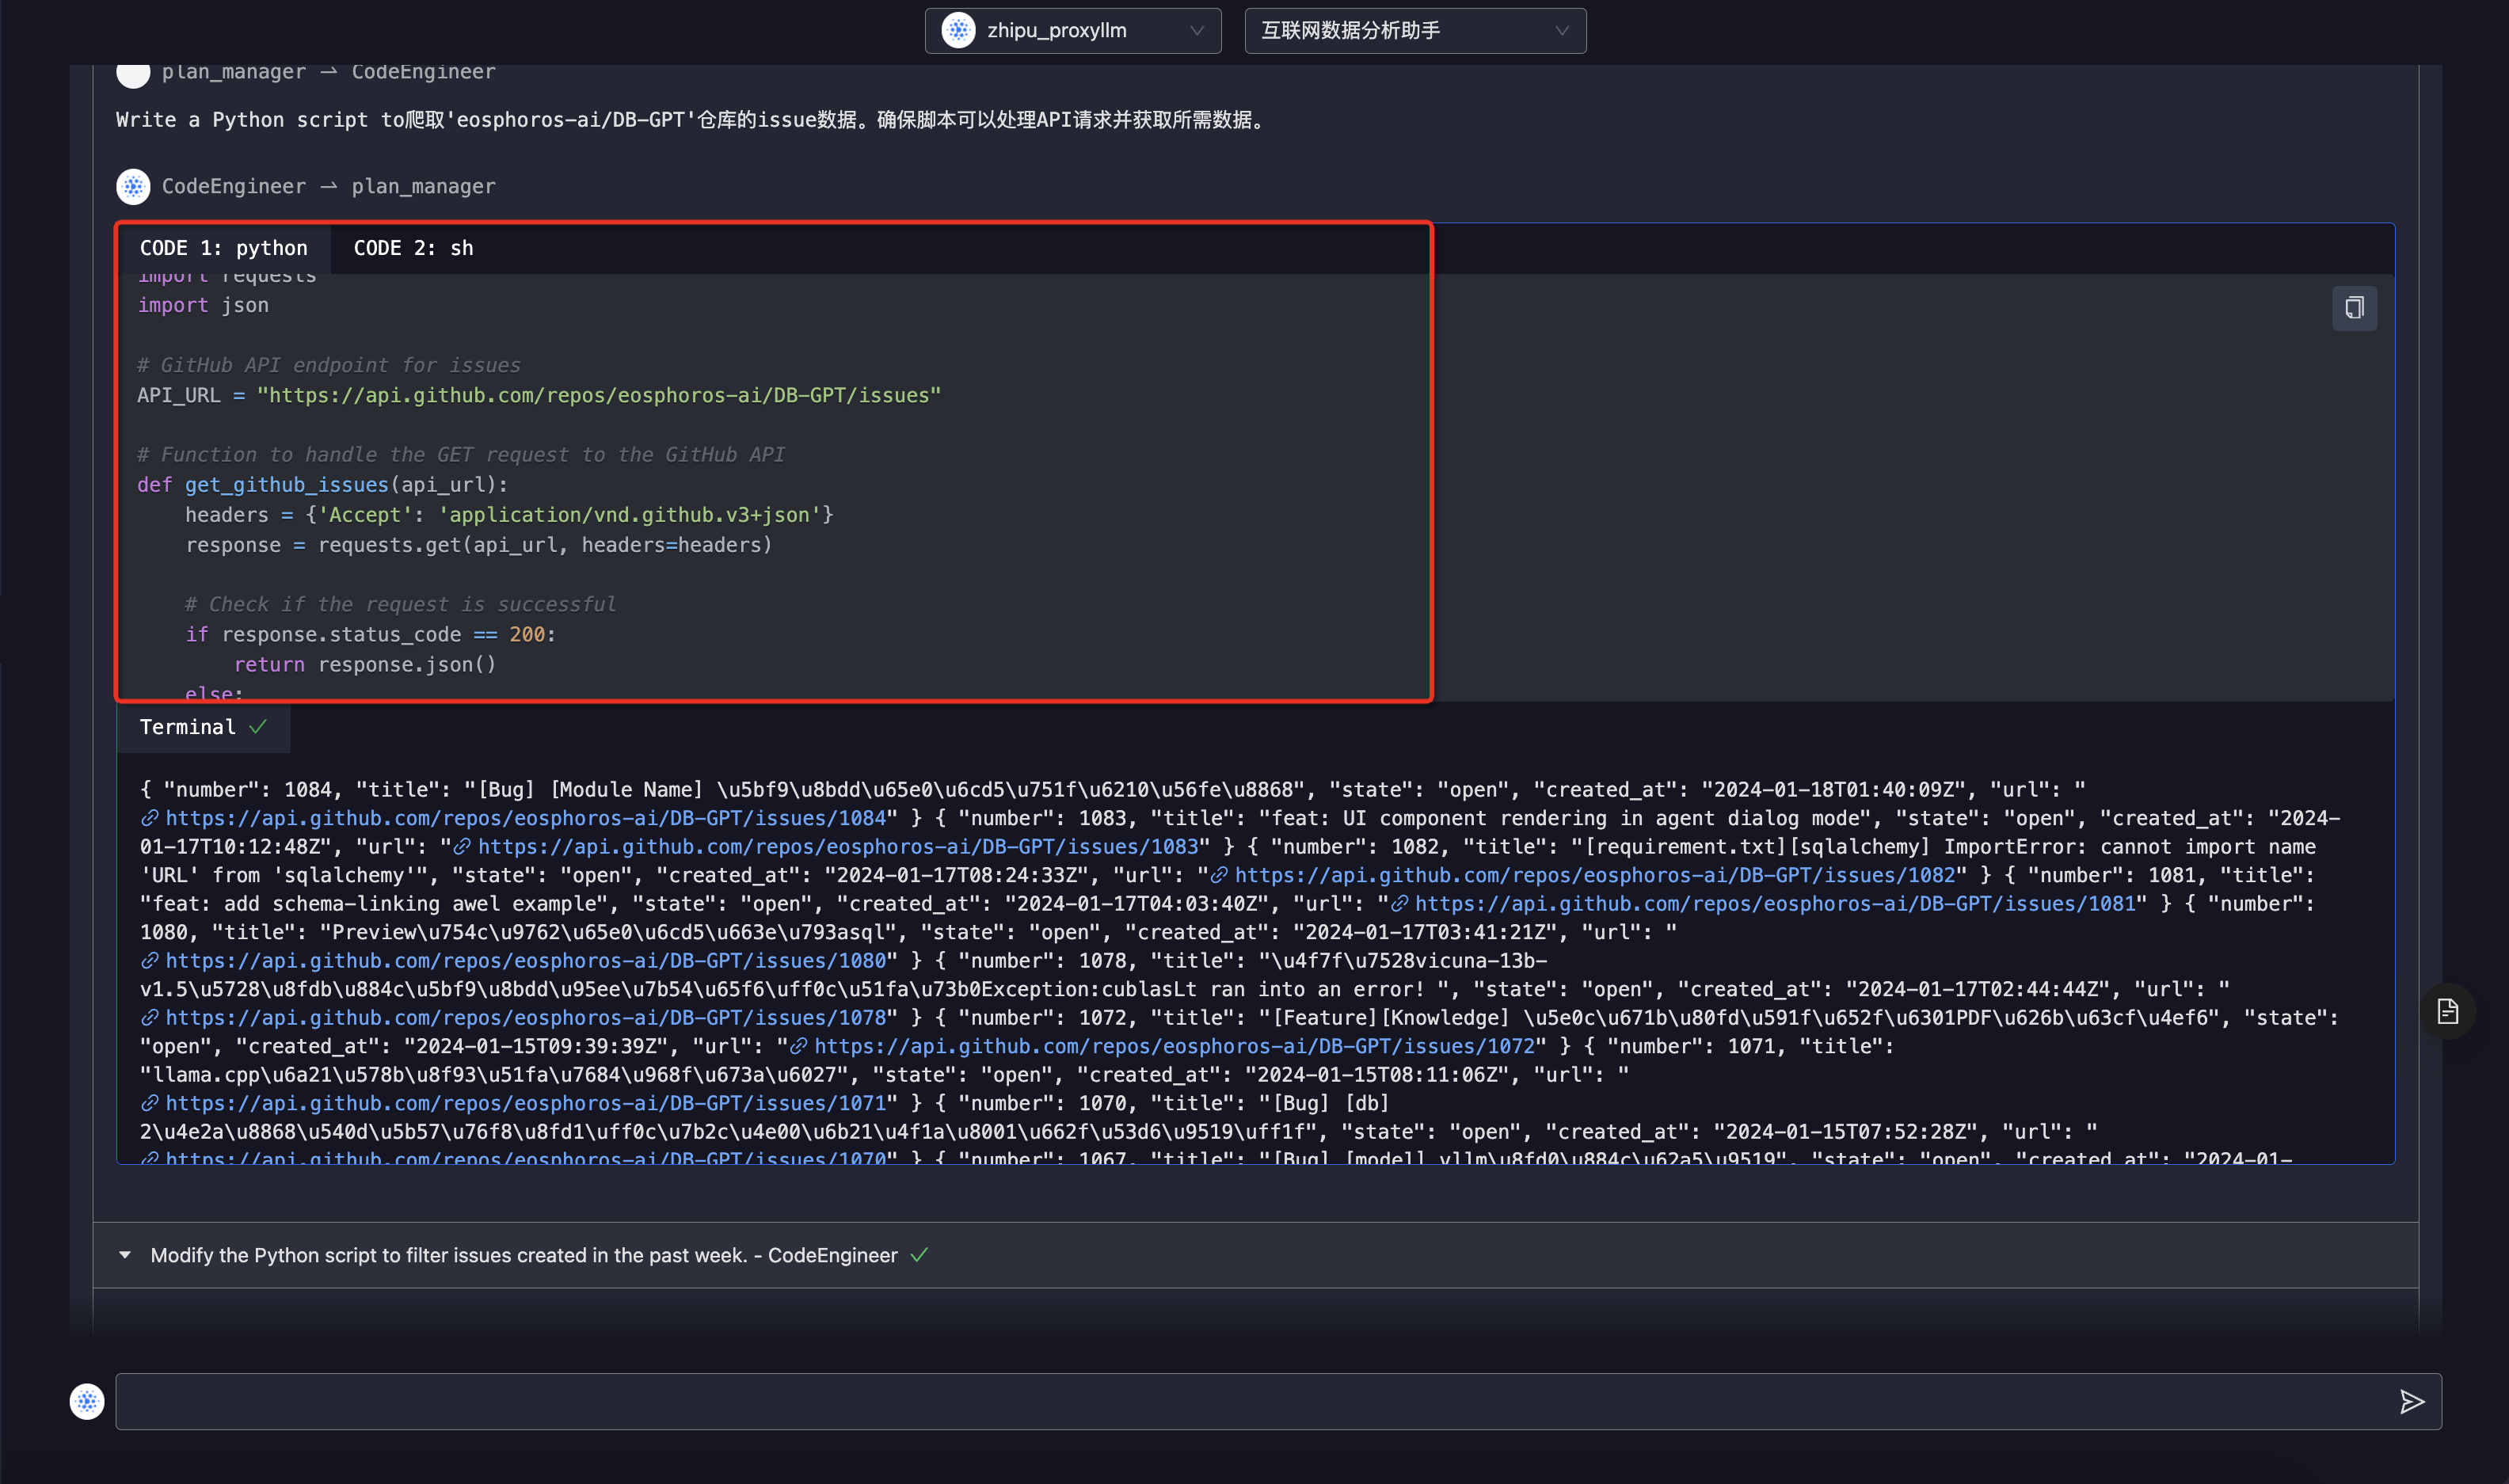
Task: Click the 'Write a Python script' instruction text
Action: (x=691, y=120)
